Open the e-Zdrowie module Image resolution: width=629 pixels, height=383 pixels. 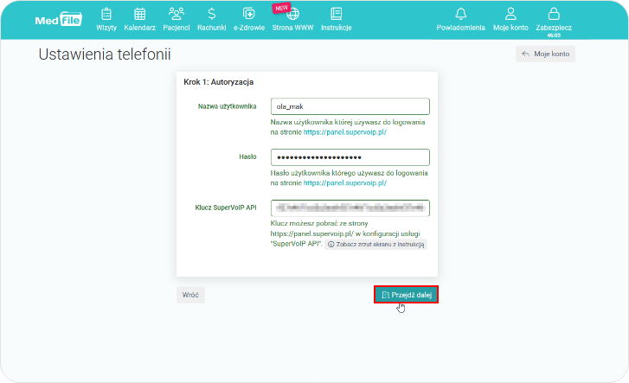point(249,18)
